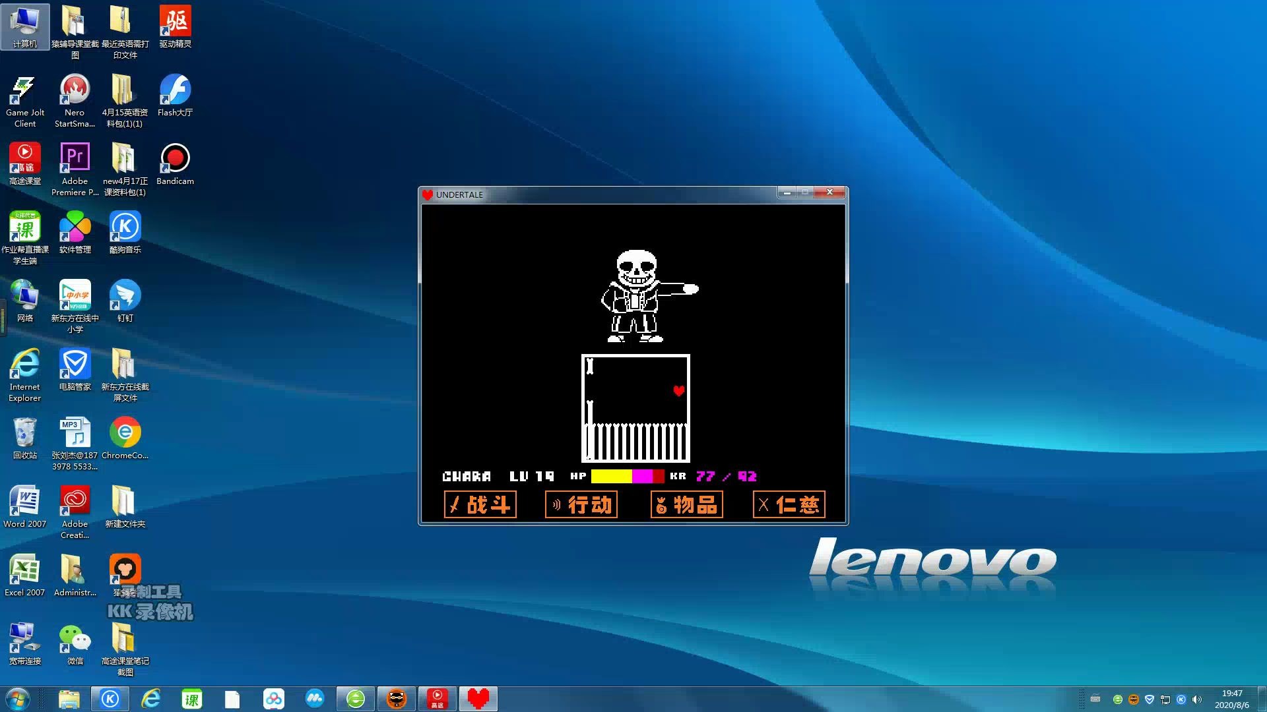The width and height of the screenshot is (1267, 712).
Task: Launch 钉钉 desktop icon
Action: coord(125,296)
